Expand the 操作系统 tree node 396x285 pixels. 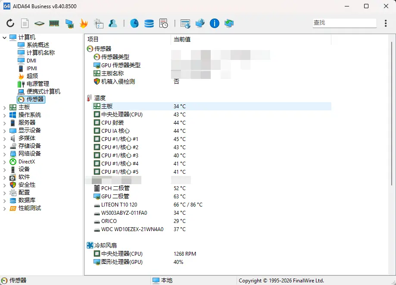pos(4,116)
